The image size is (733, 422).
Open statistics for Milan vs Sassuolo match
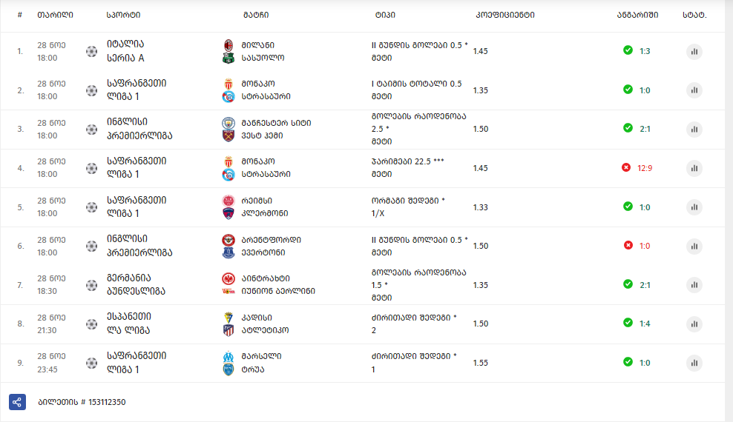[x=694, y=51]
